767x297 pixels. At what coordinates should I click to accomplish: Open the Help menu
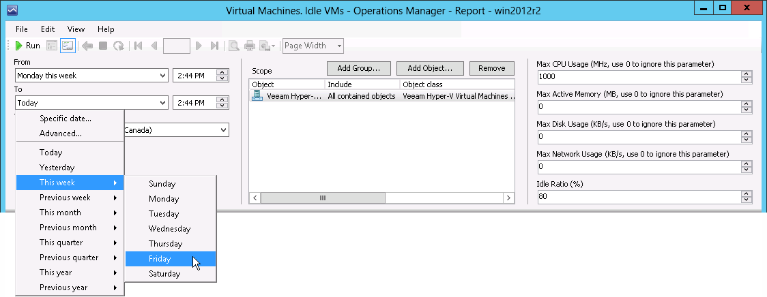(x=106, y=29)
